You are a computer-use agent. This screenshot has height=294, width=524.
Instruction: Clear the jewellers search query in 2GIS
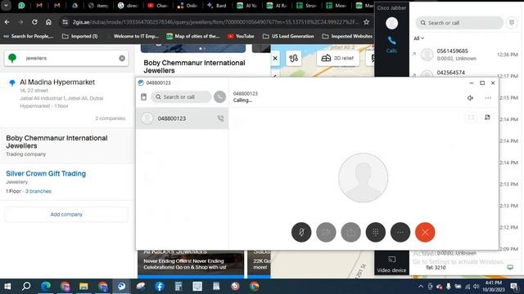click(x=122, y=58)
